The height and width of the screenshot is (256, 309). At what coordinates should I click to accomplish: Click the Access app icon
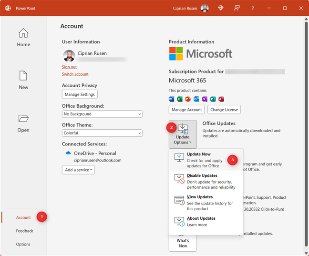pyautogui.click(x=221, y=99)
